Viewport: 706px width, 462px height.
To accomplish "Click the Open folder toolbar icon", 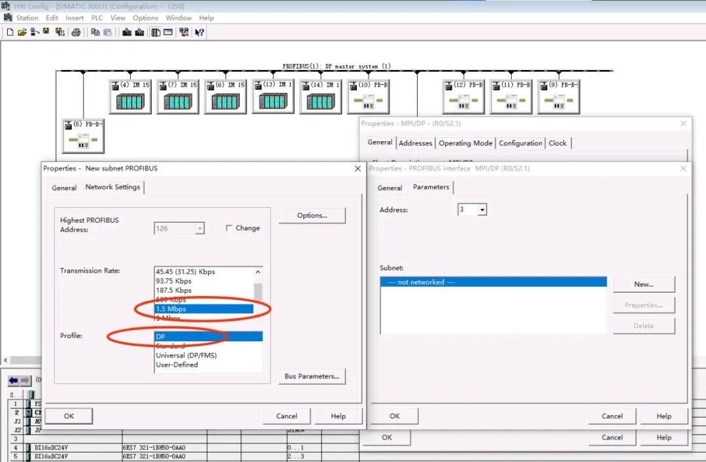I will pos(22,32).
